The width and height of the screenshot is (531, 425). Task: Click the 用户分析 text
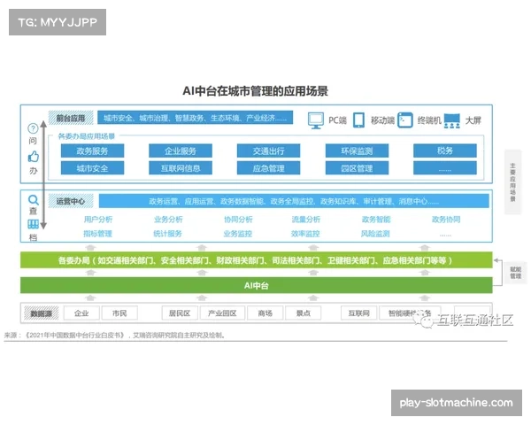pos(98,220)
